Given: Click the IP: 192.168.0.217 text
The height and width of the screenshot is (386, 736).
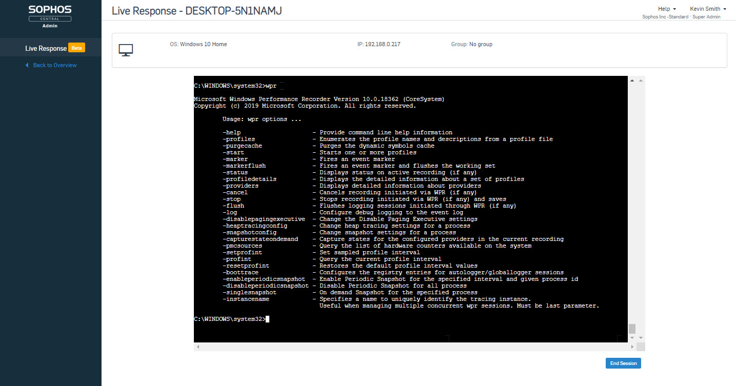Looking at the screenshot, I should click(379, 44).
